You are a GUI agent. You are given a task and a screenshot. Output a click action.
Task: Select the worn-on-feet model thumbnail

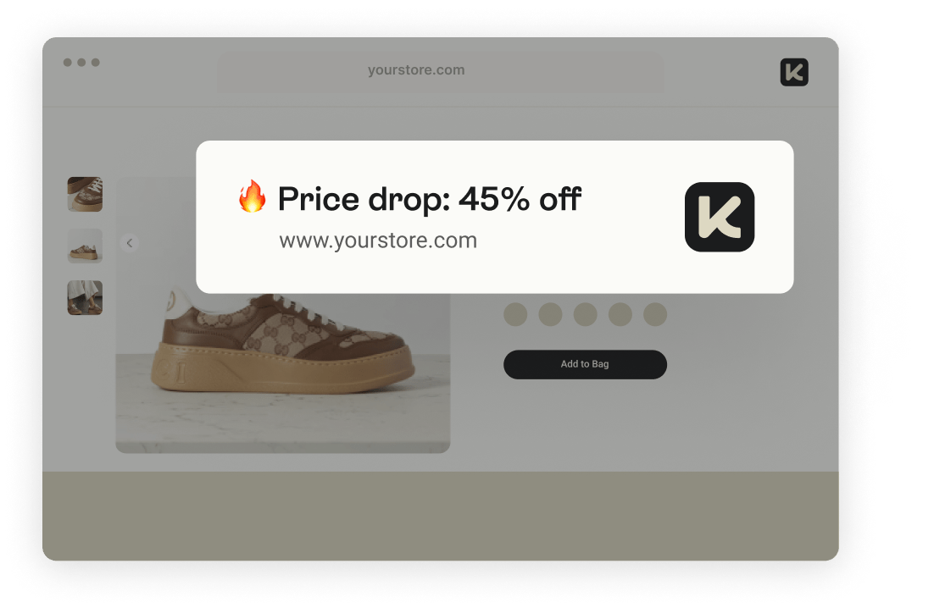click(85, 297)
